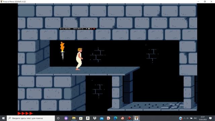This screenshot has width=215, height=121.
Task: Open the notification center icon
Action: (211, 118)
